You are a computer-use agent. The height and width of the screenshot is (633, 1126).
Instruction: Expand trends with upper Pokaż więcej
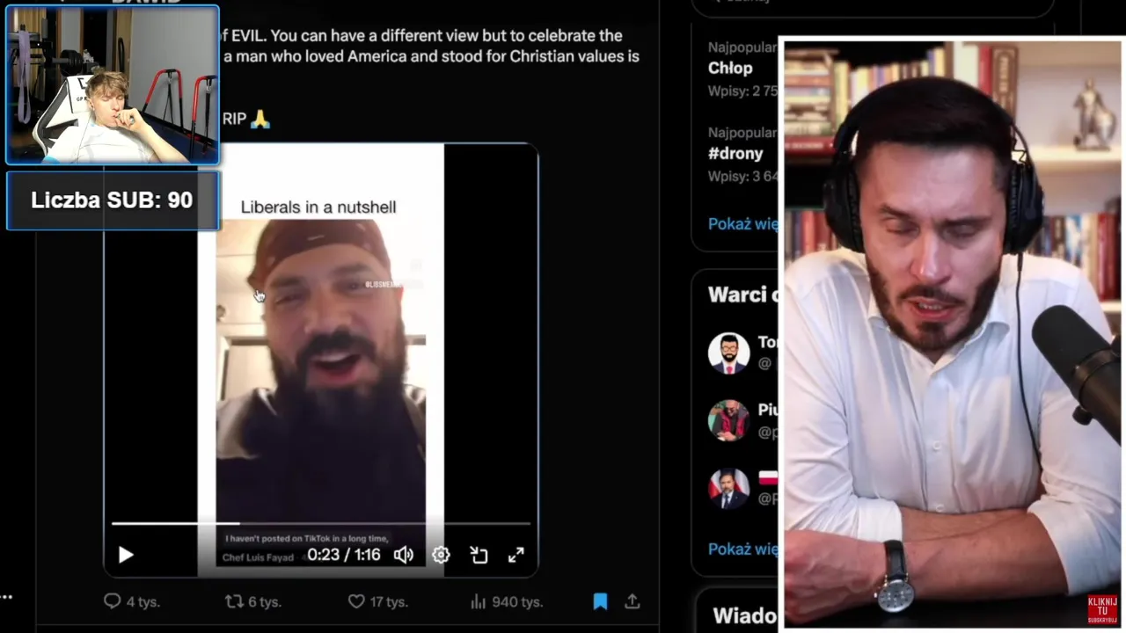[743, 223]
